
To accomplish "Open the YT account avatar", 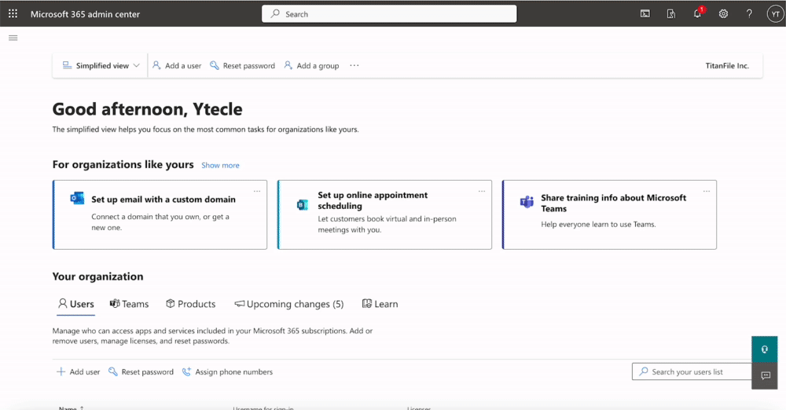I will [x=776, y=14].
